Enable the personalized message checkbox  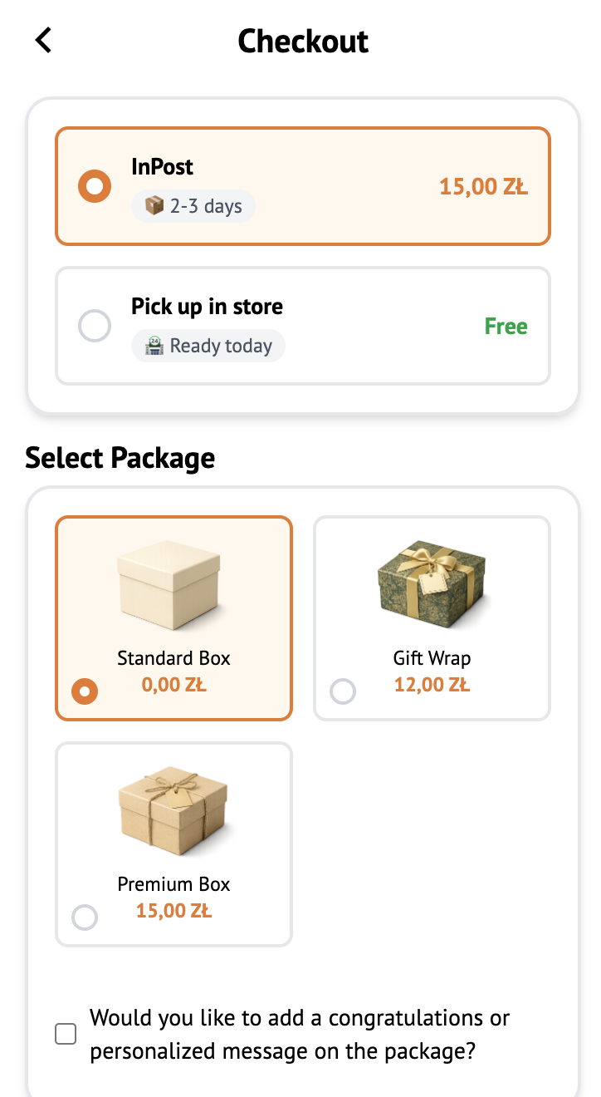click(x=66, y=1034)
